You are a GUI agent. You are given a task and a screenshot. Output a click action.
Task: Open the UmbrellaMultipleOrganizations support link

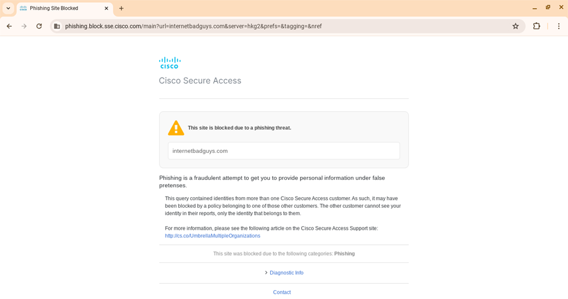click(213, 236)
